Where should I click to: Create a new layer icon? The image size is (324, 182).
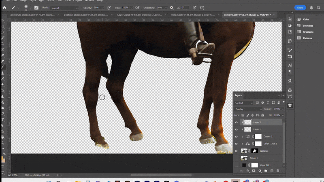[272, 171]
